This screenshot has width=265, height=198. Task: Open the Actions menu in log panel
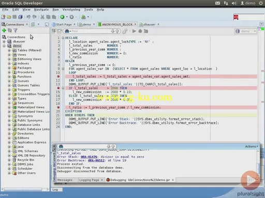pos(252,146)
